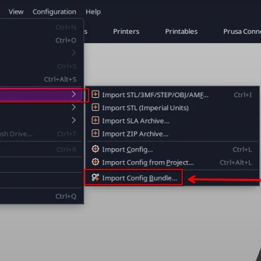261x261 pixels.
Task: Click the Flash Drive row with Ctrl+T
Action: tap(41, 134)
